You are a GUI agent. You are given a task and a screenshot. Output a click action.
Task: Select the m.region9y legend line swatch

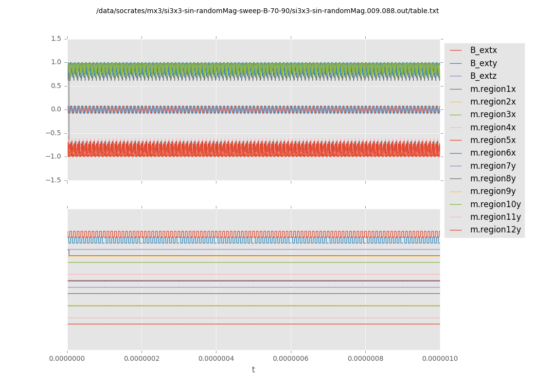(x=455, y=192)
